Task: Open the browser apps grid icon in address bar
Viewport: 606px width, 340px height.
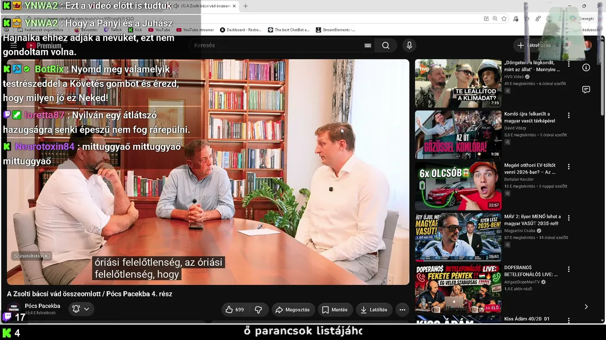Action: click(x=486, y=18)
